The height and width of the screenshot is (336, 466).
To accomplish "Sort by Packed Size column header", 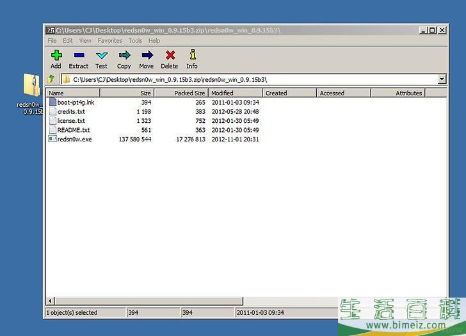I will coord(181,93).
